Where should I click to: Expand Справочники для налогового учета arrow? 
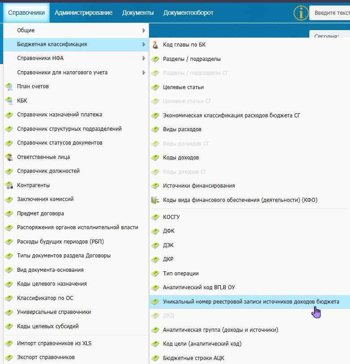pos(144,73)
